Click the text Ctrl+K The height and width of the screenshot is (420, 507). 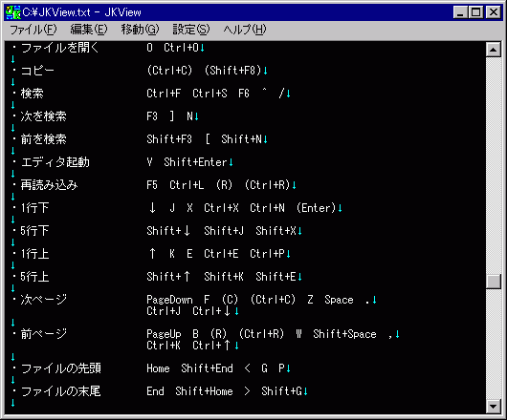(x=164, y=346)
